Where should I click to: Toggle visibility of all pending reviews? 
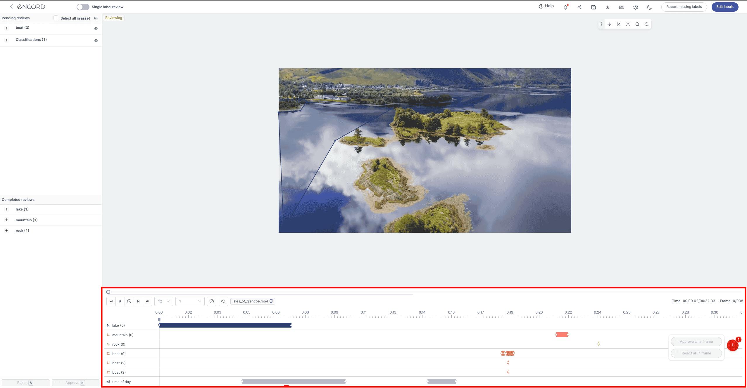(x=96, y=18)
